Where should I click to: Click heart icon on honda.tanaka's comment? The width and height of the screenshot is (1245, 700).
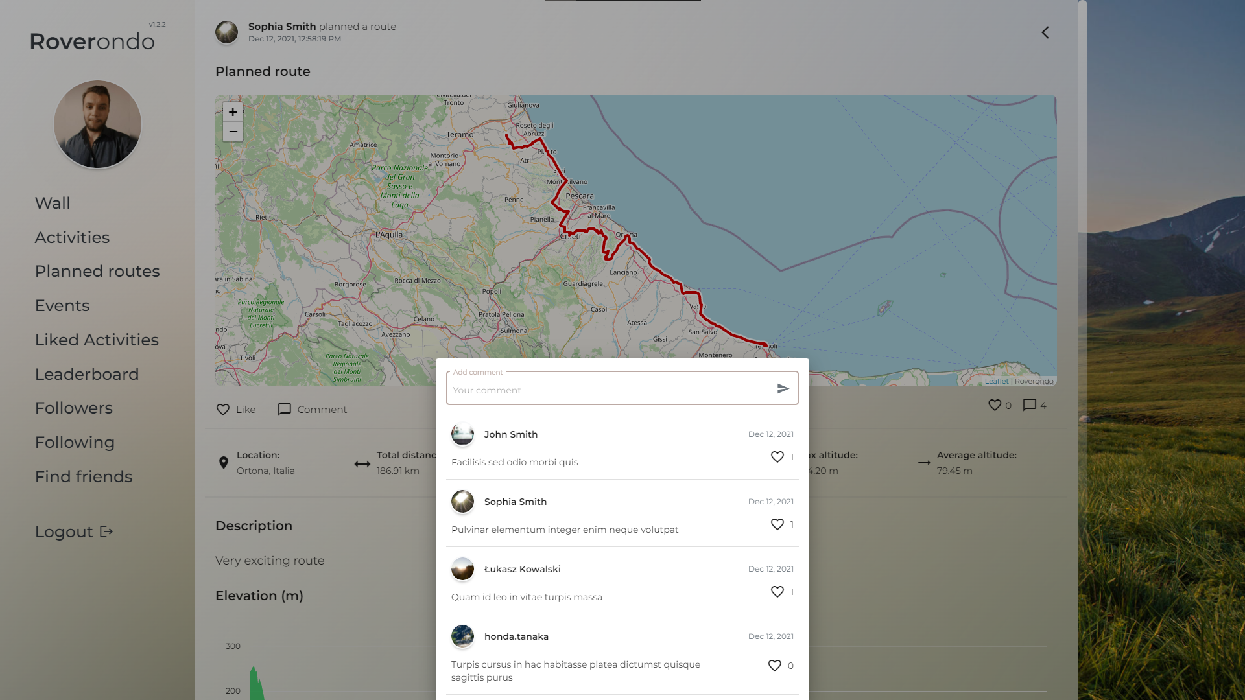click(774, 666)
